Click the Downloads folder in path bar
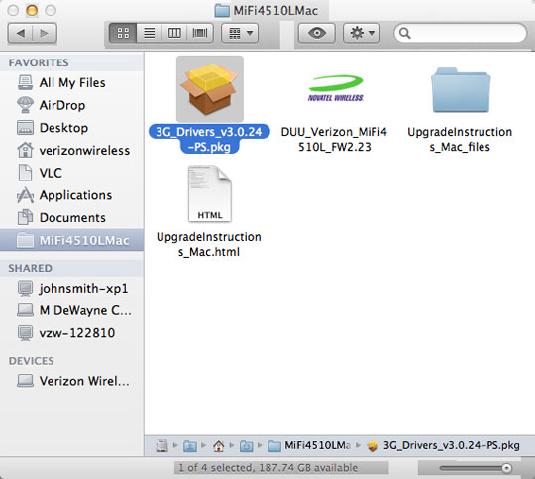The image size is (535, 479). [246, 446]
